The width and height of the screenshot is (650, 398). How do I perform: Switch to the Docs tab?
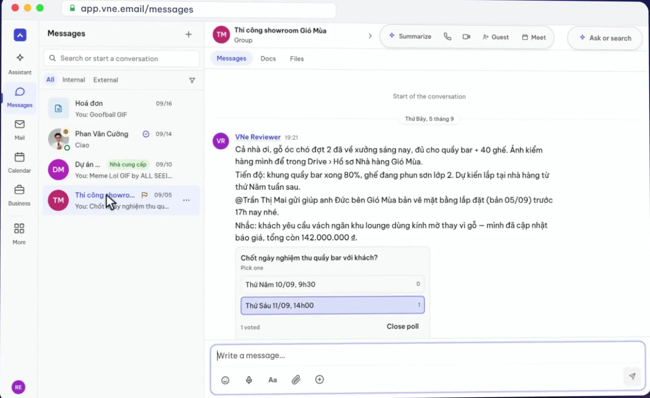coord(268,58)
